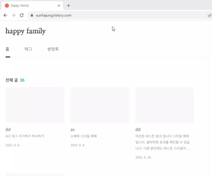Switch to the 홈 menu item
The height and width of the screenshot is (176, 212).
click(7, 49)
